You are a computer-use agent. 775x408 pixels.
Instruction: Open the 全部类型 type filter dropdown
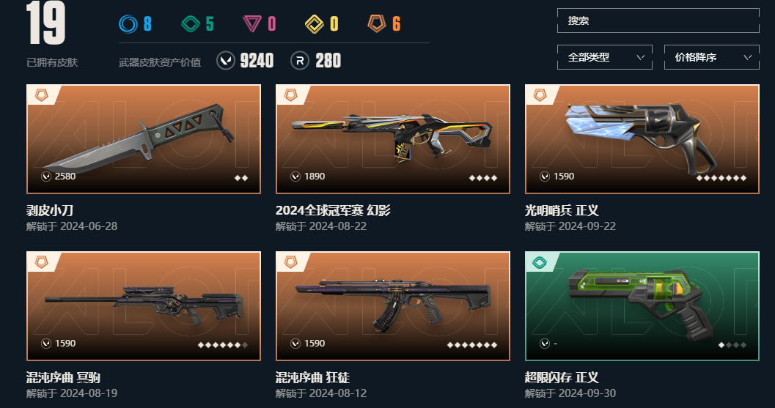click(x=604, y=57)
